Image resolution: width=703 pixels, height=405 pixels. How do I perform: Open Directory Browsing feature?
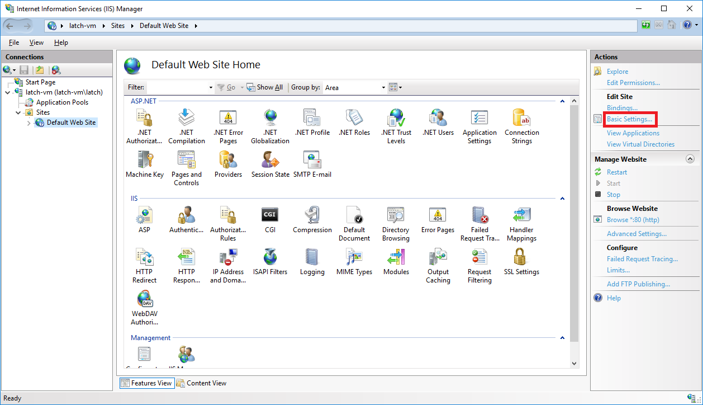pyautogui.click(x=396, y=224)
